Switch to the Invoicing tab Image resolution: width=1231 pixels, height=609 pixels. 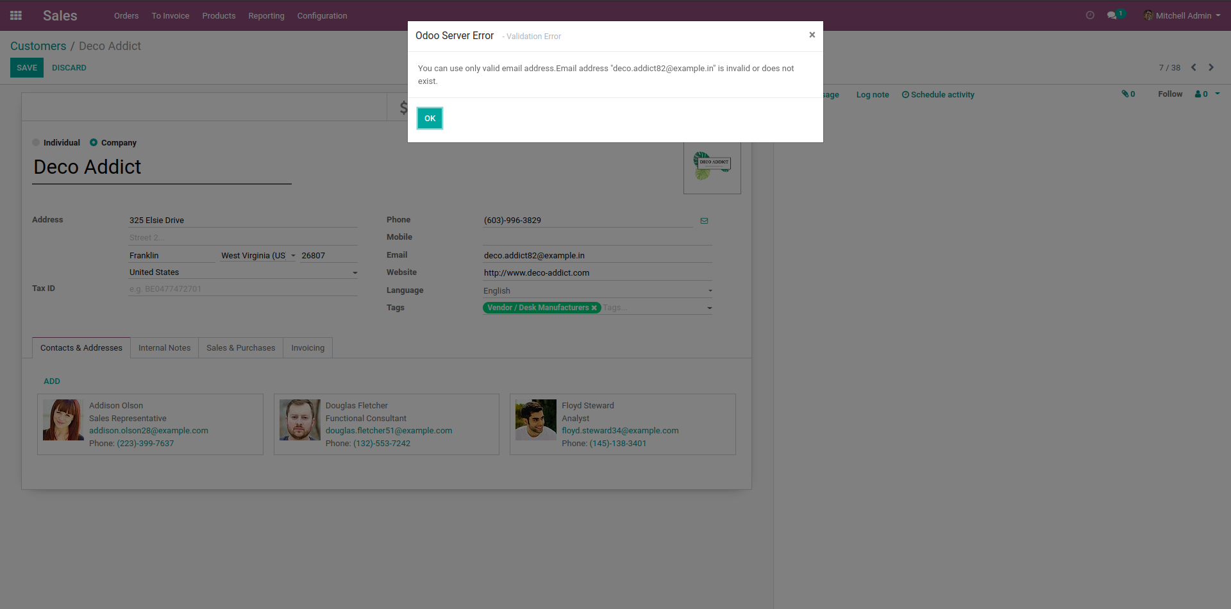pos(308,347)
